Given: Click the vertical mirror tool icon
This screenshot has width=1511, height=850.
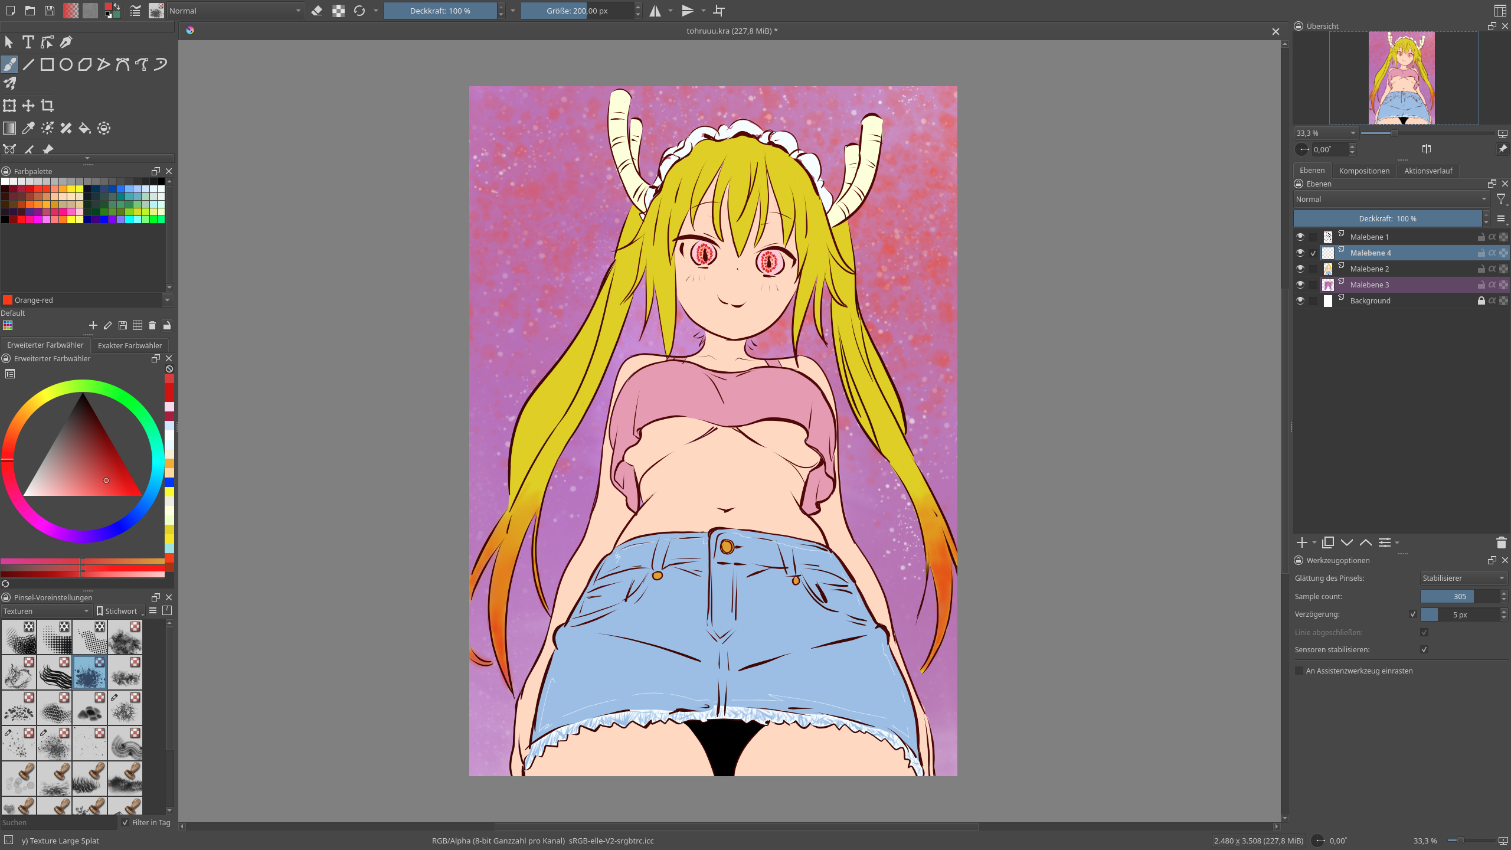Looking at the screenshot, I should point(688,11).
